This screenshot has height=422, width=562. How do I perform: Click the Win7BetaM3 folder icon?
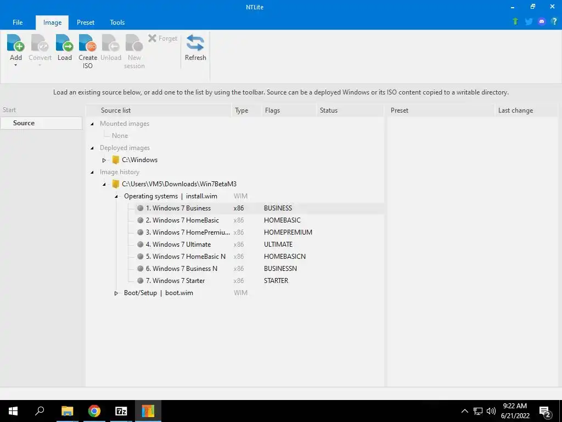115,184
